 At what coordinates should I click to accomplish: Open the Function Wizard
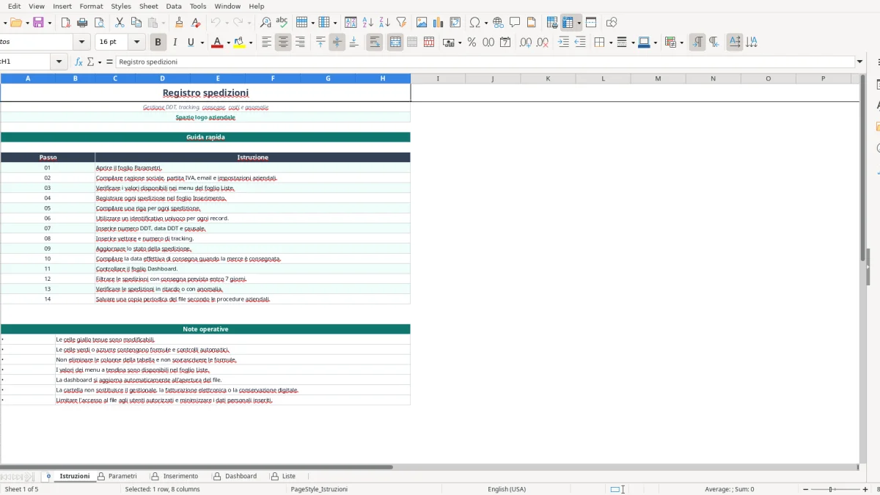pyautogui.click(x=79, y=62)
